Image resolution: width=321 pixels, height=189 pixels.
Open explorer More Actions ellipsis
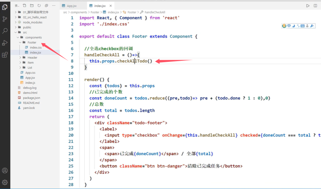click(54, 6)
